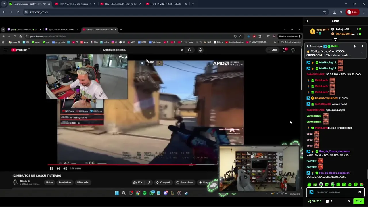
Task: Click Promocionar button under video
Action: (185, 182)
